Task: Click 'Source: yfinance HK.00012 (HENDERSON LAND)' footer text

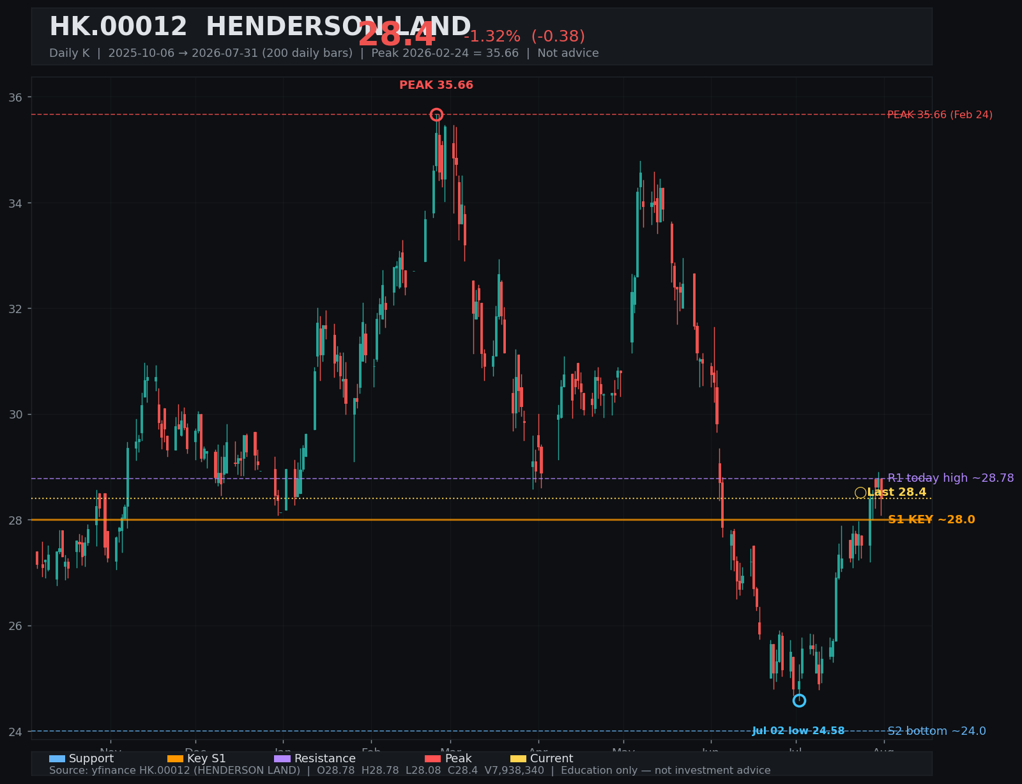Action: click(174, 771)
